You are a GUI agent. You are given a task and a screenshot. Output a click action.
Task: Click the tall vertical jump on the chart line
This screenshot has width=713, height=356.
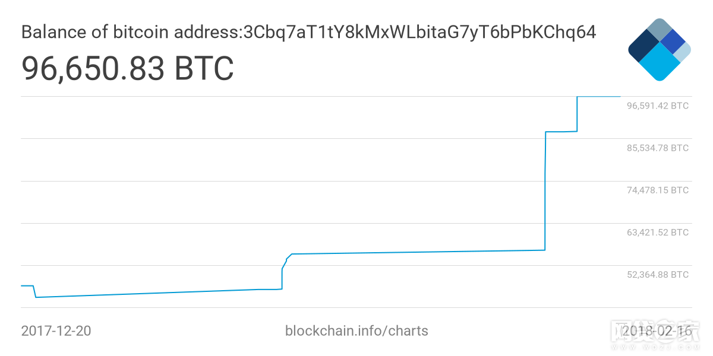545,190
